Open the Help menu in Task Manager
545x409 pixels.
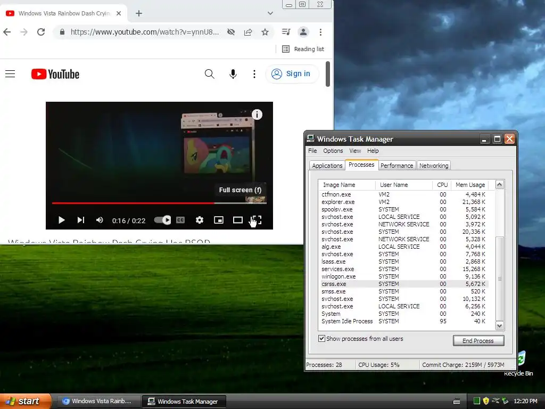(x=373, y=151)
